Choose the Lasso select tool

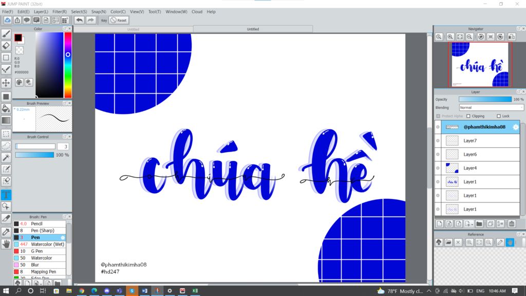click(x=6, y=145)
